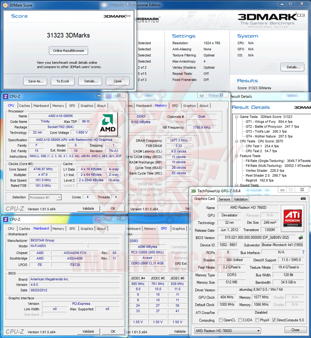The image size is (311, 338).
Task: Click Close in the 3DMark Score dialog
Action: (117, 81)
